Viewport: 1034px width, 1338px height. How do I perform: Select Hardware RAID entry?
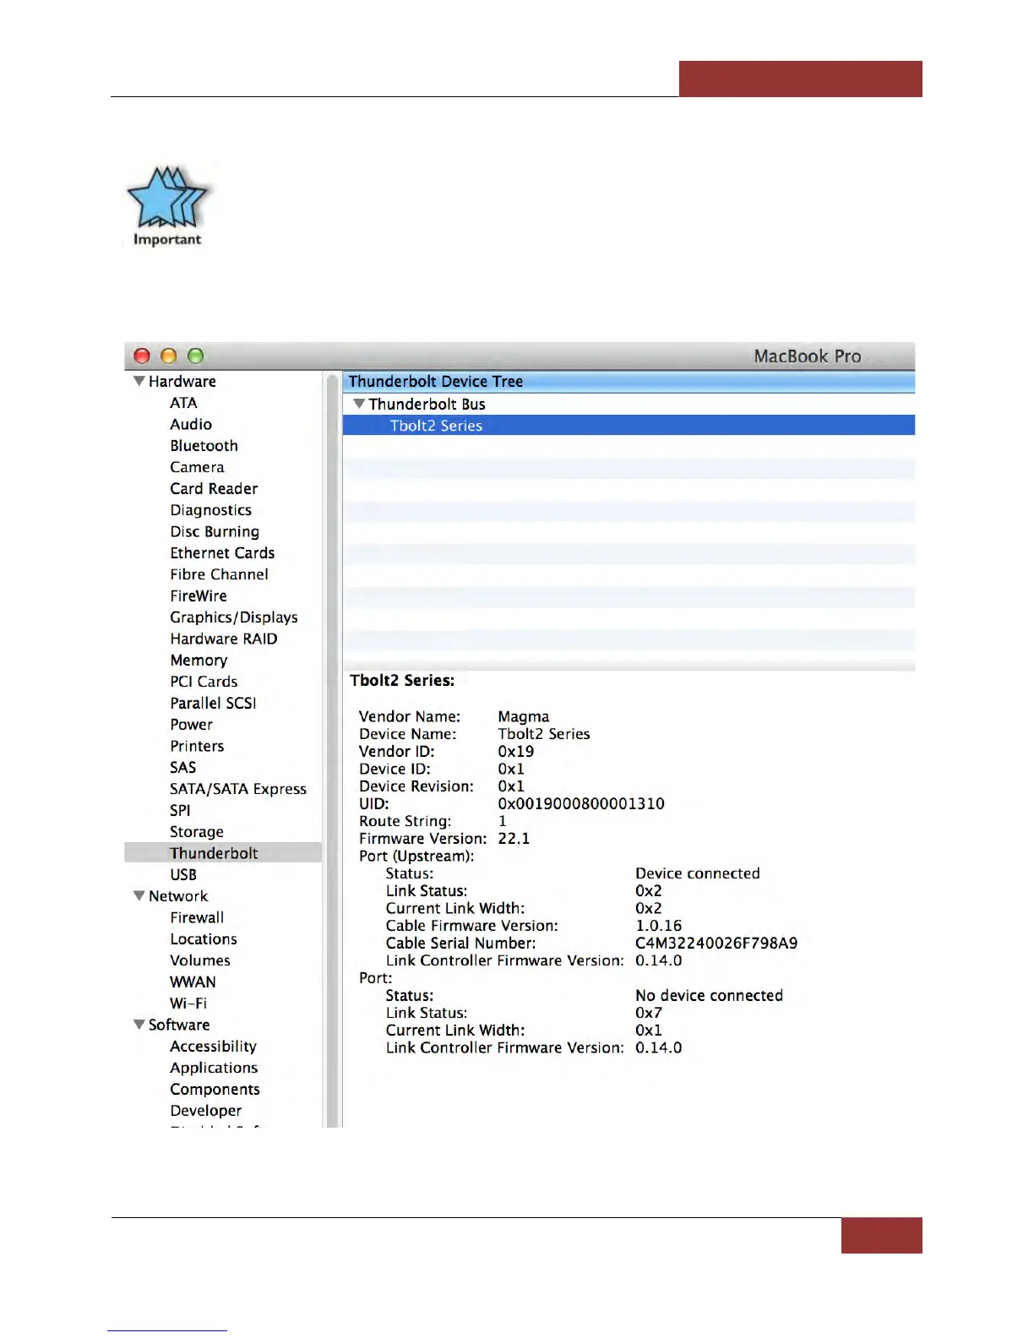pyautogui.click(x=224, y=639)
